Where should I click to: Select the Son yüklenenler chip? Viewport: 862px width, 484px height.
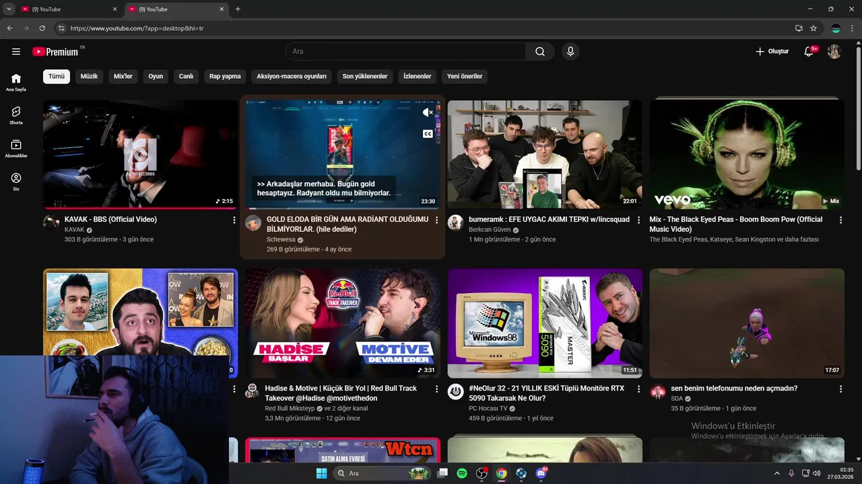(365, 77)
